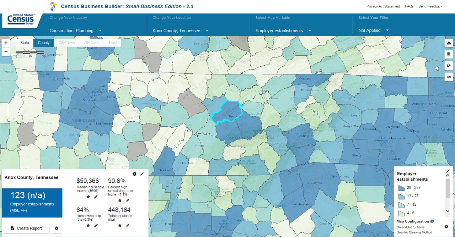Click the Chattanooga label on the map

tap(168, 170)
